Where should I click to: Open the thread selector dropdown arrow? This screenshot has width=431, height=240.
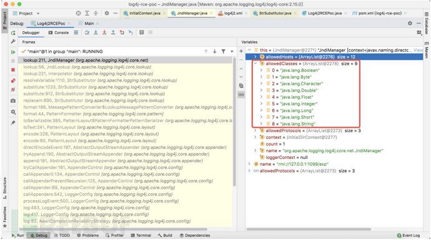click(232, 51)
